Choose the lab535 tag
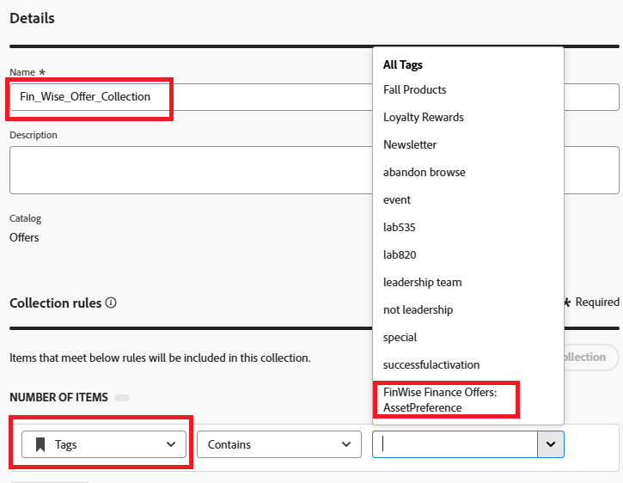Image resolution: width=623 pixels, height=483 pixels. 400,227
